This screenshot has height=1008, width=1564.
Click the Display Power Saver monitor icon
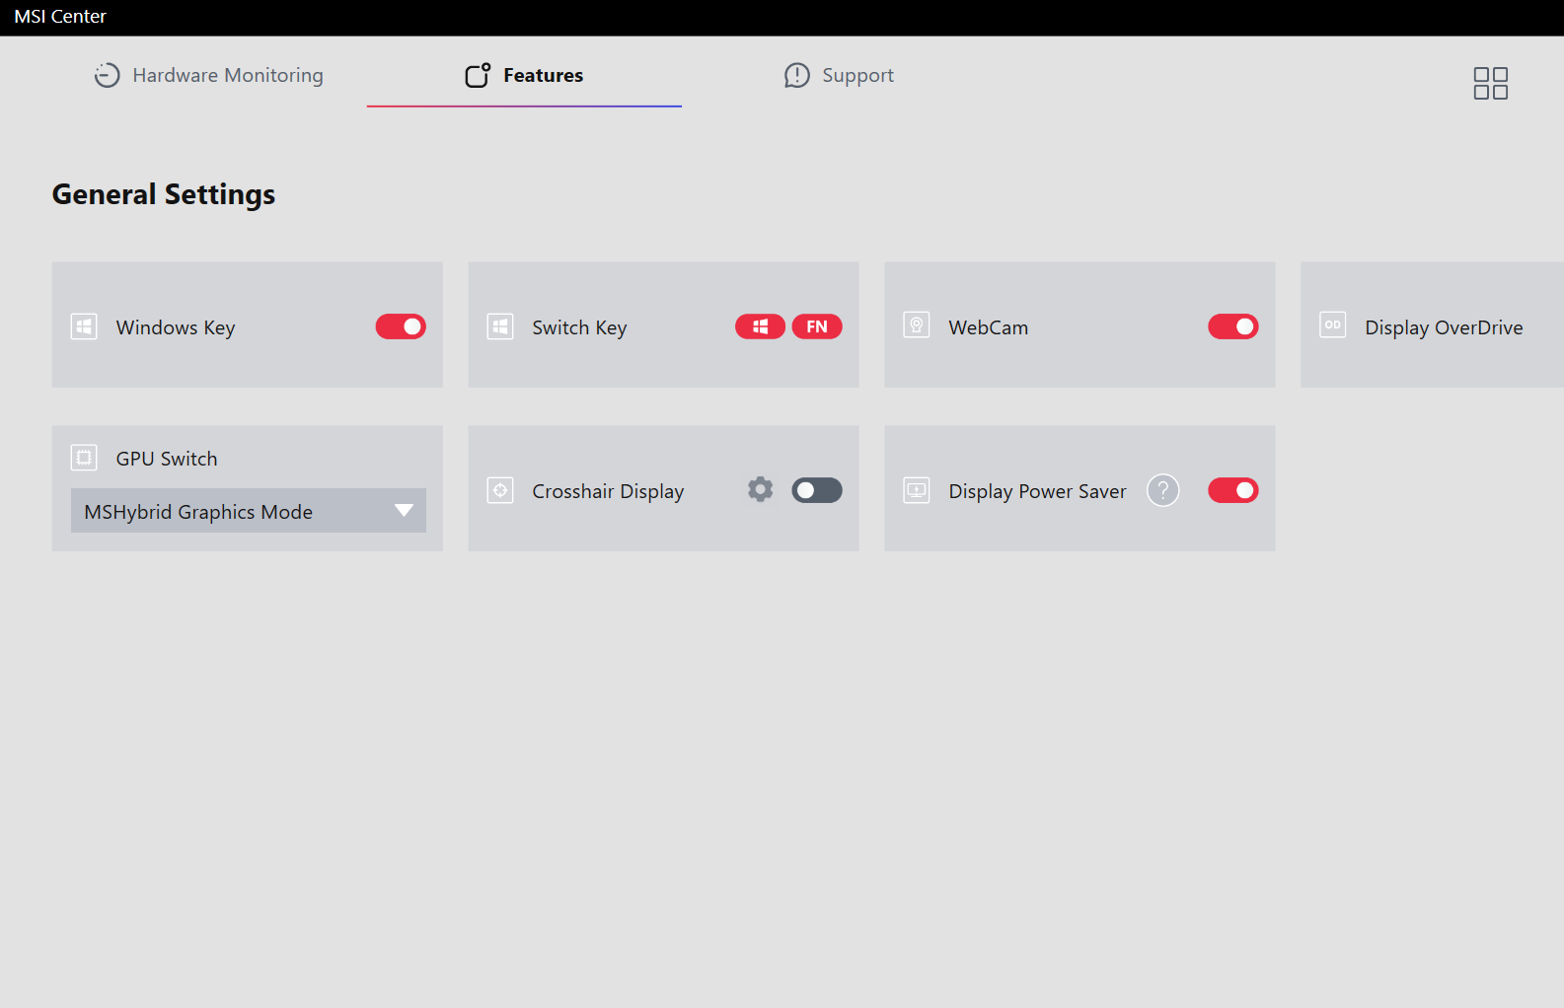pos(917,490)
